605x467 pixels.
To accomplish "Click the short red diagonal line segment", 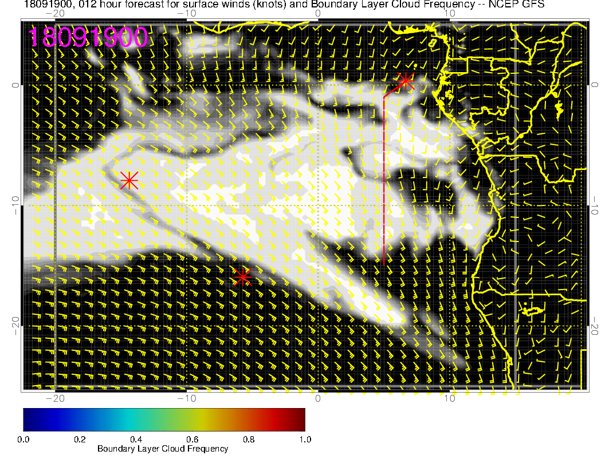I will pos(393,90).
